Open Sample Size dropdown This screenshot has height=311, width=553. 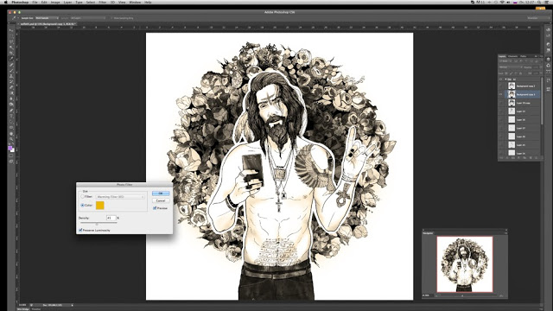[x=47, y=18]
